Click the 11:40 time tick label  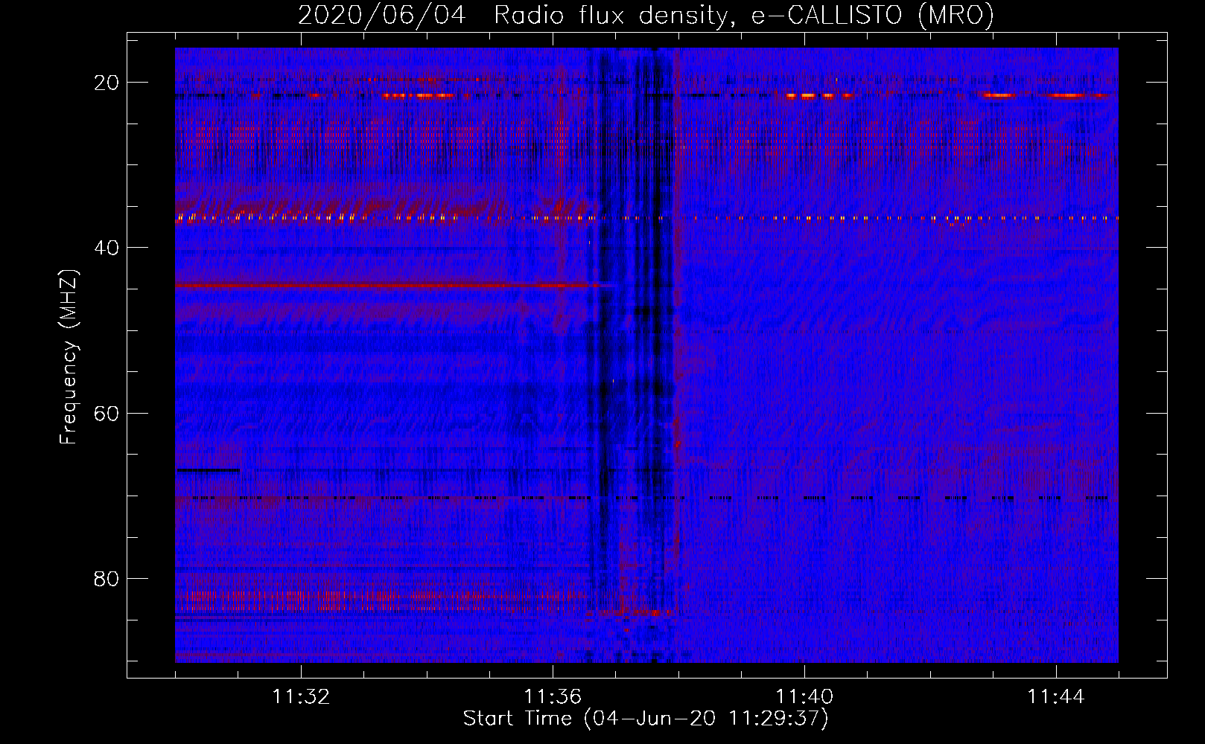[804, 697]
